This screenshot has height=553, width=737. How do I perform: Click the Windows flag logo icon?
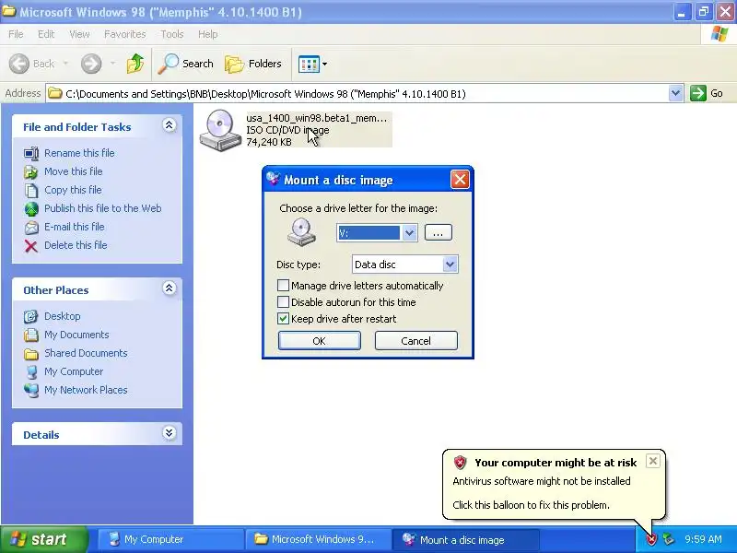[719, 34]
